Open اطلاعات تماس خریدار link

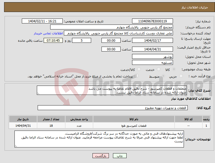[48, 33]
